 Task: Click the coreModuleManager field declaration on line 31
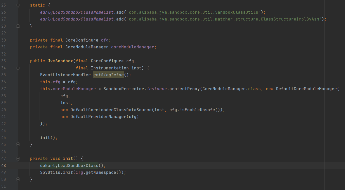(132, 47)
